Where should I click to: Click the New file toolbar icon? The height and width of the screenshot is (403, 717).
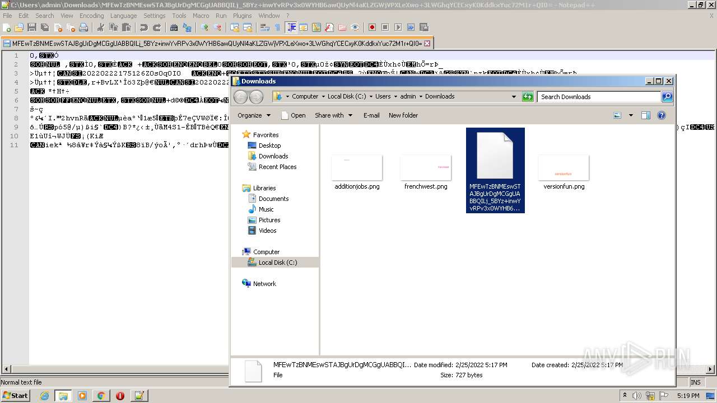pos(6,27)
